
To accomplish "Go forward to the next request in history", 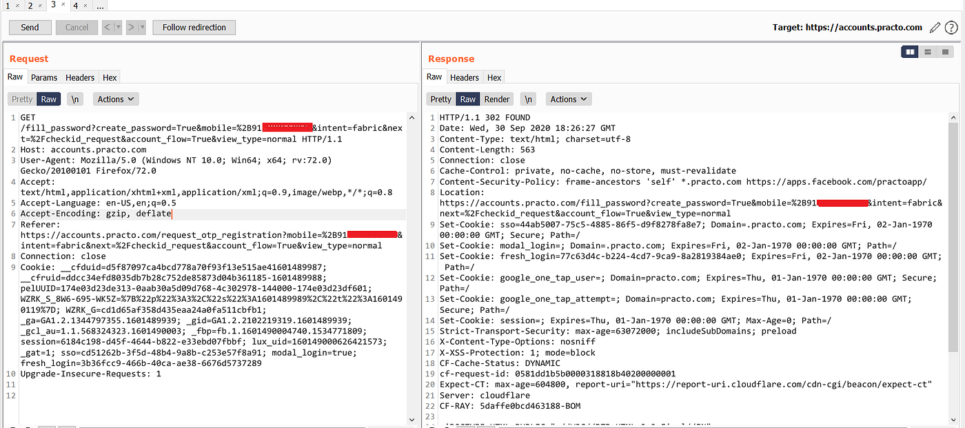I will pyautogui.click(x=130, y=28).
